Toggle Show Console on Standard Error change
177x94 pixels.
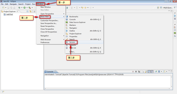pos(152,72)
